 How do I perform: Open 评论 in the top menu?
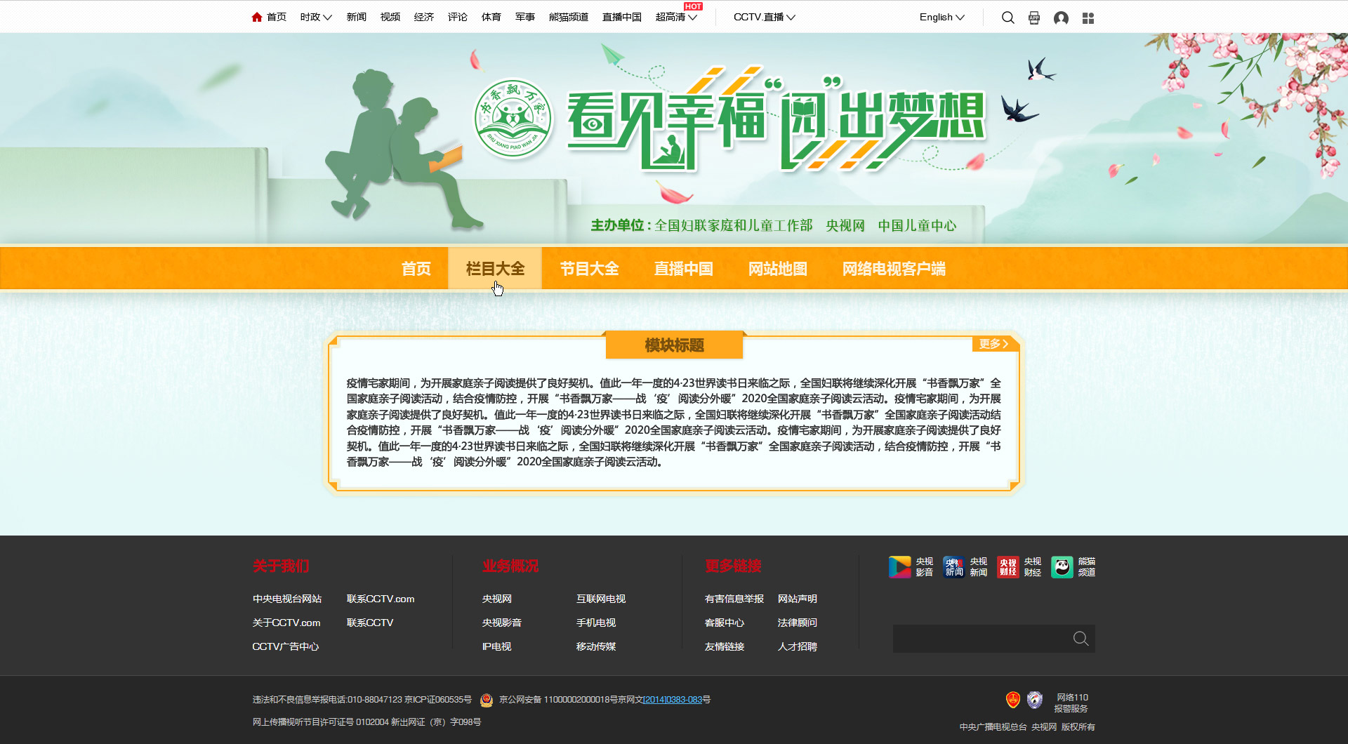(458, 17)
